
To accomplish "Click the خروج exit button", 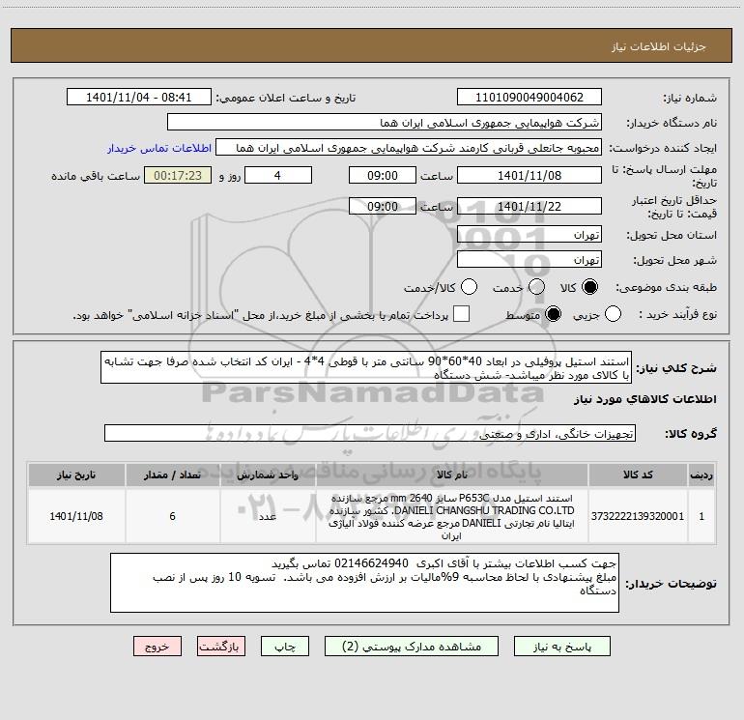I will (x=151, y=646).
